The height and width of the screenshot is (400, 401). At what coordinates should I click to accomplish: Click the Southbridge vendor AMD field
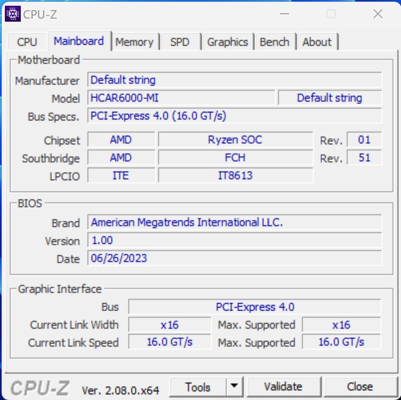(x=121, y=158)
